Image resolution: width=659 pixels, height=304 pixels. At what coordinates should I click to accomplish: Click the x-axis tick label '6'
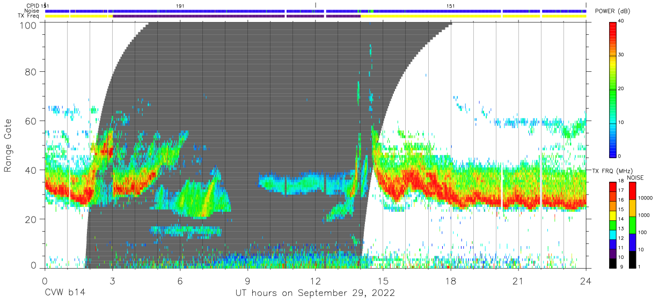click(x=180, y=281)
